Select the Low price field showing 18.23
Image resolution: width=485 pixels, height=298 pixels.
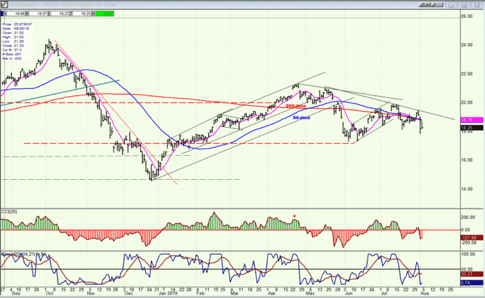pyautogui.click(x=59, y=14)
